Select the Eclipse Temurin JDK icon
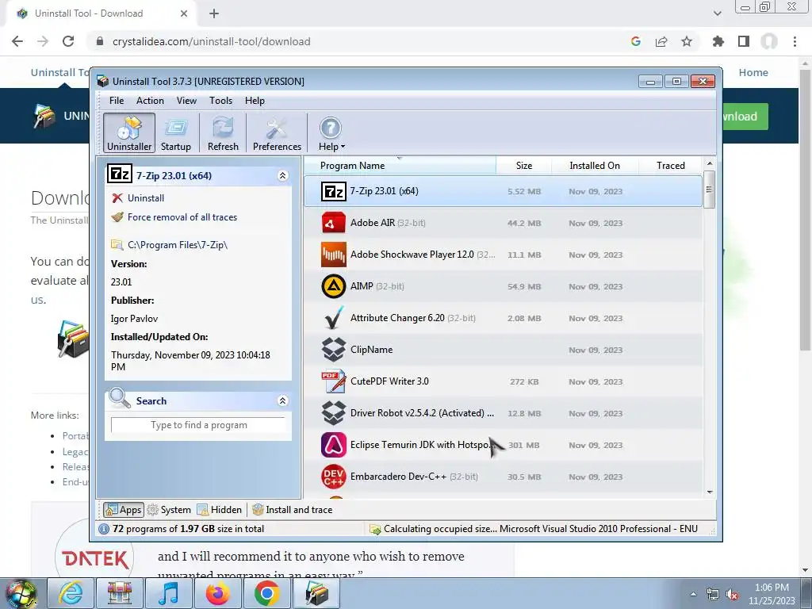The image size is (812, 609). 334,445
